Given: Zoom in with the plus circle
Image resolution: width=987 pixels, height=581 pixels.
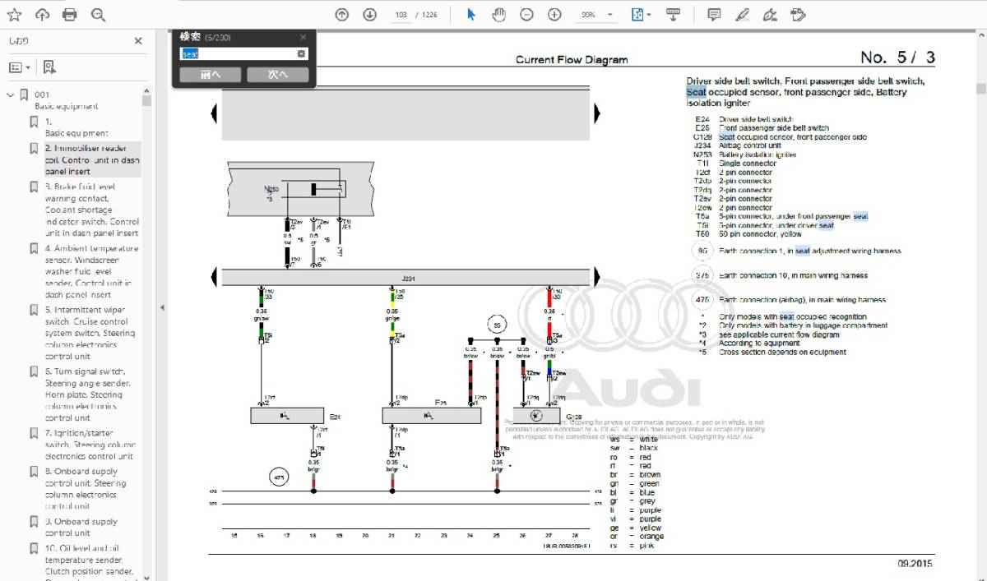Looking at the screenshot, I should [x=554, y=15].
